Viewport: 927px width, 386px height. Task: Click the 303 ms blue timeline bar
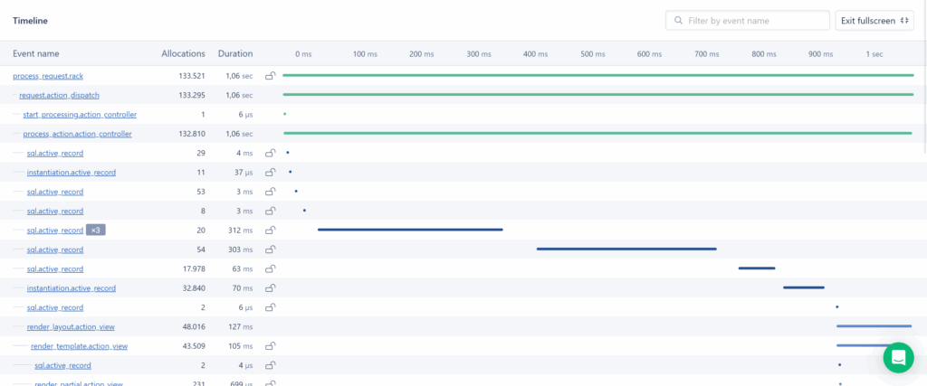tap(626, 249)
